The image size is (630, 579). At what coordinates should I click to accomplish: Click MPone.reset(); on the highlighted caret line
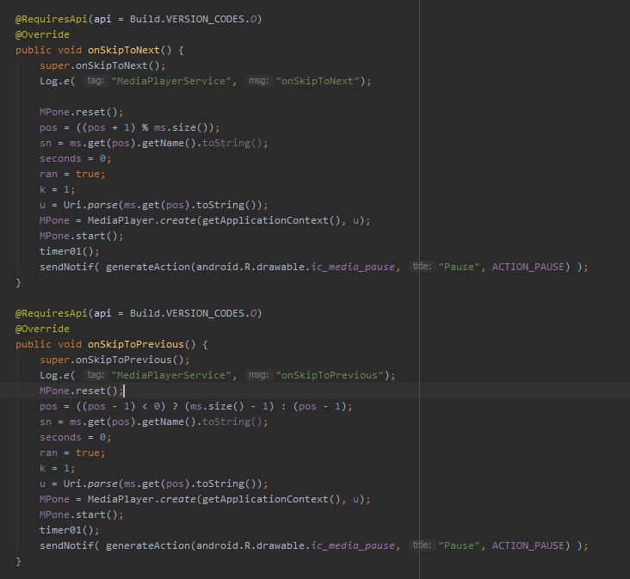point(81,391)
